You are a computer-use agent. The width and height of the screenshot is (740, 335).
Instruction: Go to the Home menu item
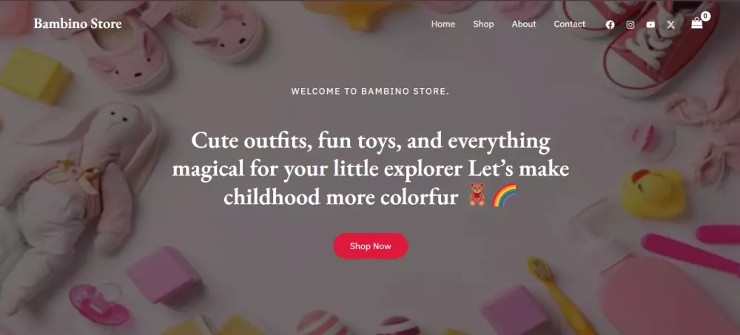(x=443, y=24)
